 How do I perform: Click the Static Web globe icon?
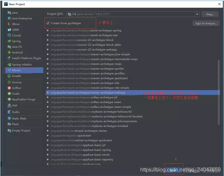9,119
